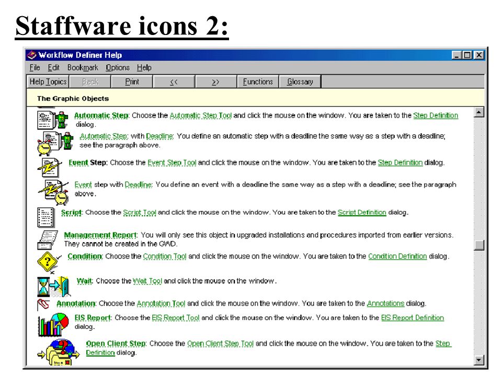Viewport: 502px width, 376px height.
Task: Click the vertical scrollbar thumb
Action: [x=478, y=245]
